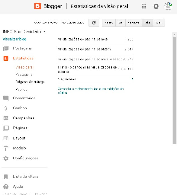Screen dimensions: 177x195
Task: Open the Ajuda help item
Action: 18,186
